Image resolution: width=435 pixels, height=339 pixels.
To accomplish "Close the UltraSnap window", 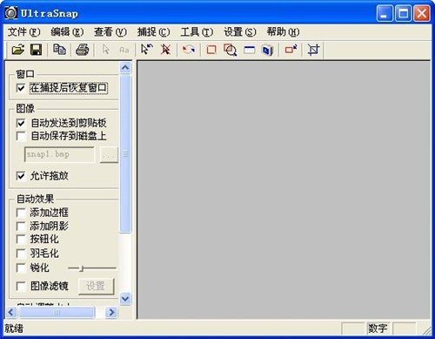I will coord(422,13).
